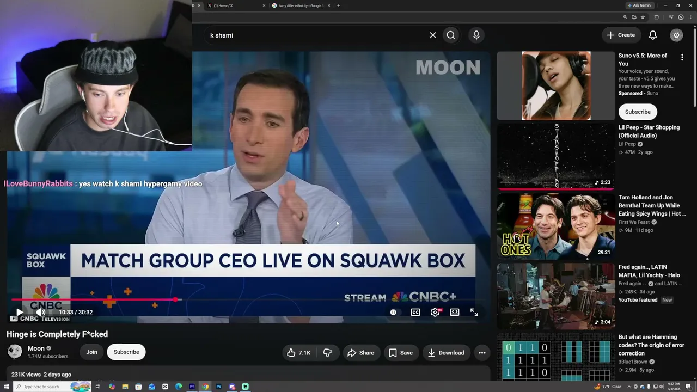This screenshot has width=697, height=392.
Task: Play the video with the play button
Action: (x=19, y=312)
